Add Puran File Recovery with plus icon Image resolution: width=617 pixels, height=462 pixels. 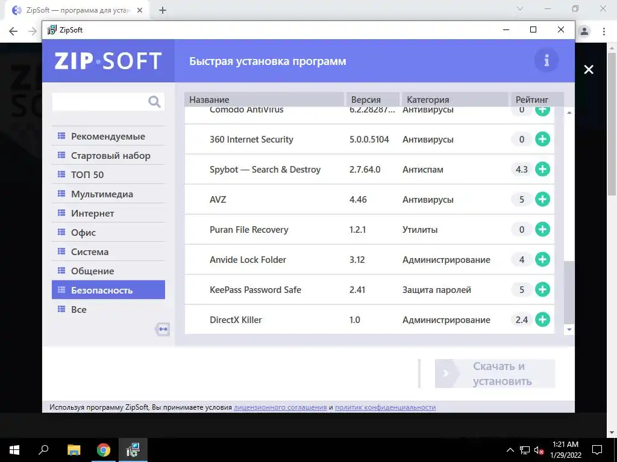(x=542, y=229)
